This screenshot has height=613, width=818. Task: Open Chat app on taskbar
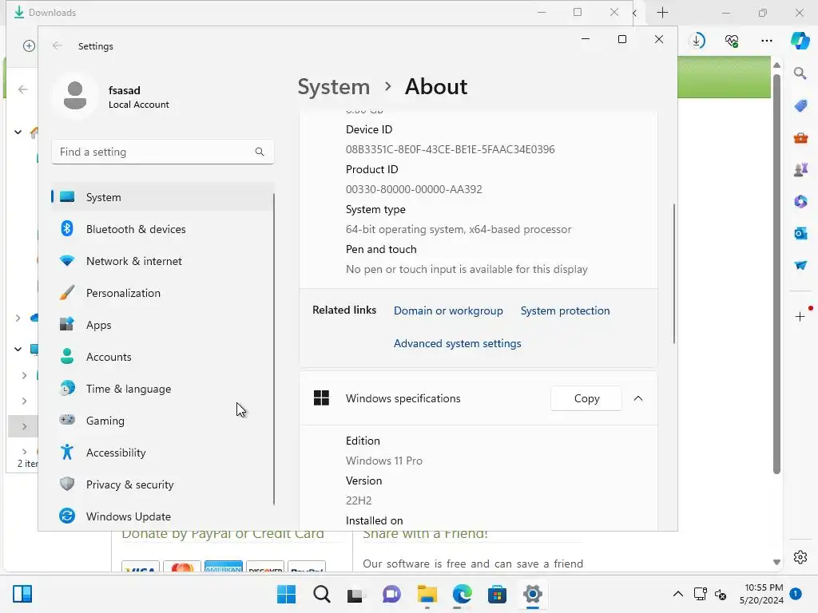pos(391,594)
